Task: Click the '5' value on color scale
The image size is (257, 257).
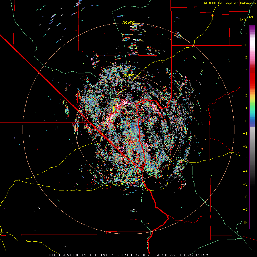Action: 246,57
